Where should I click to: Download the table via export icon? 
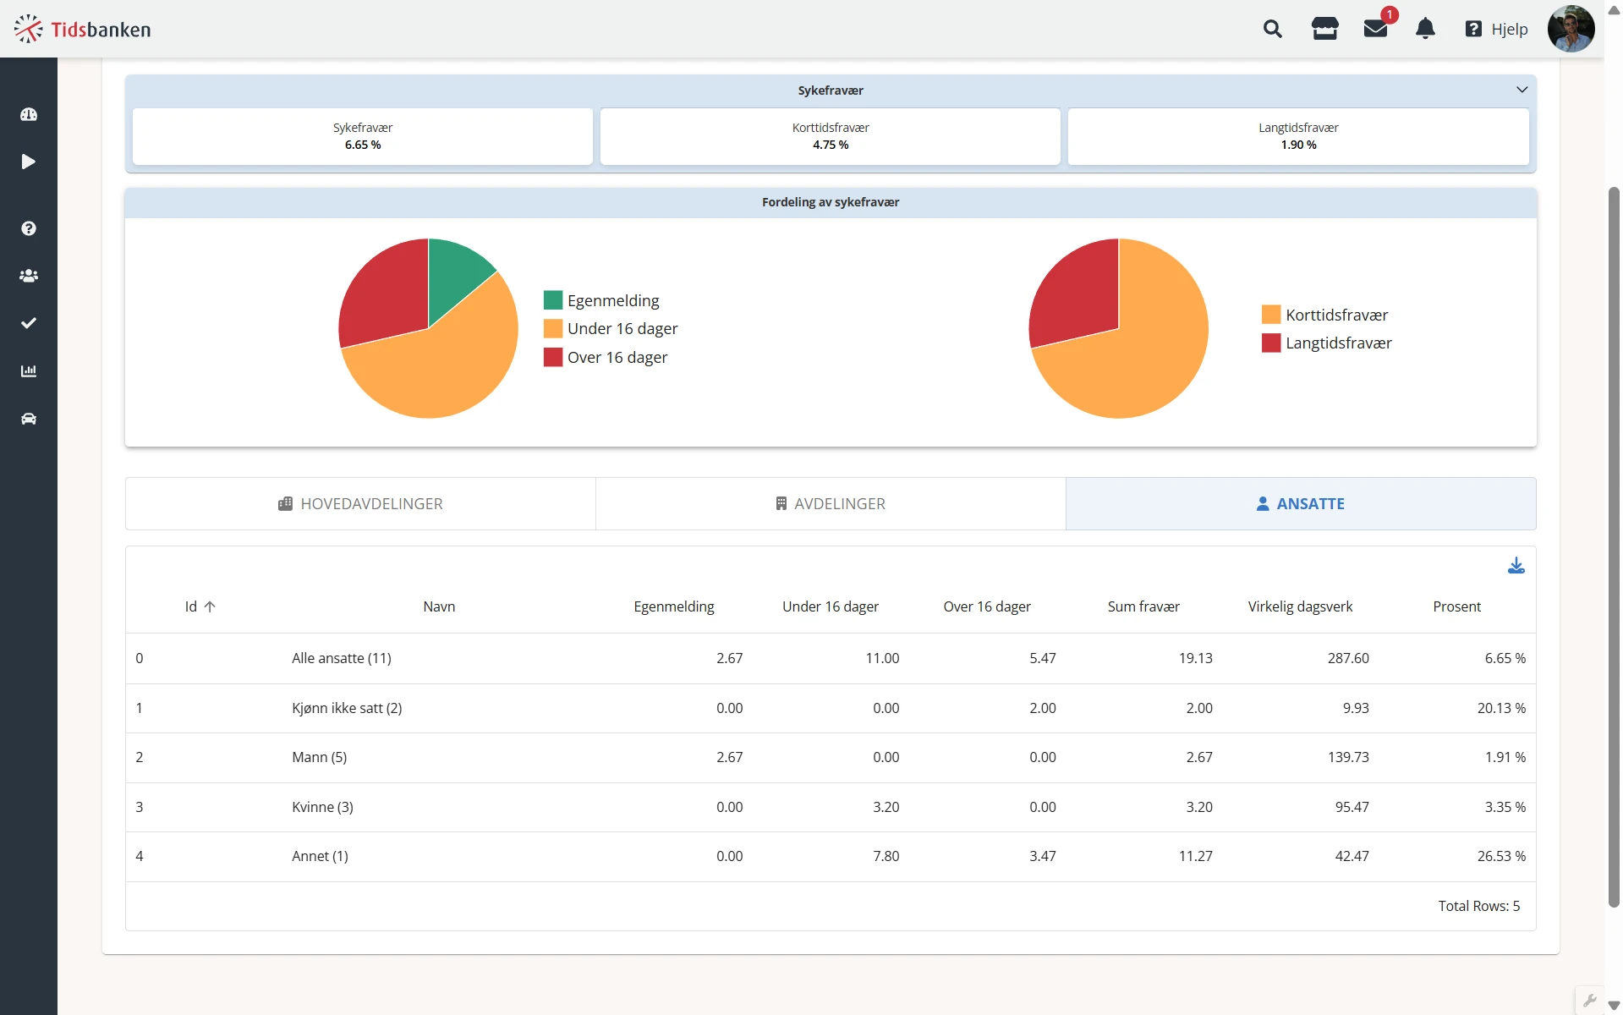[1516, 566]
